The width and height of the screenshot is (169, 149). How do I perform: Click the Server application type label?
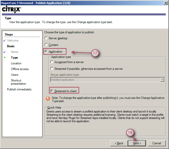[x=65, y=75]
